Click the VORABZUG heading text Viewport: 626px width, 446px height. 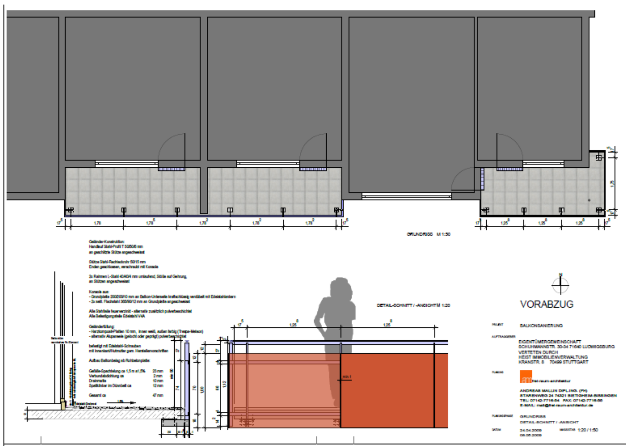point(546,304)
